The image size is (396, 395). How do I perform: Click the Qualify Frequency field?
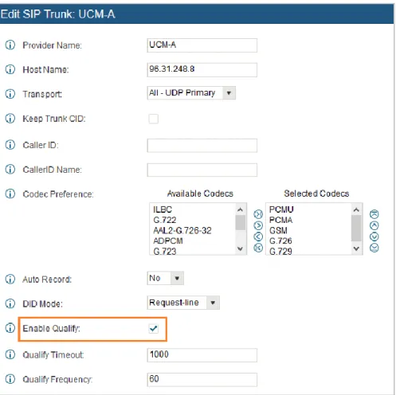[202, 379]
